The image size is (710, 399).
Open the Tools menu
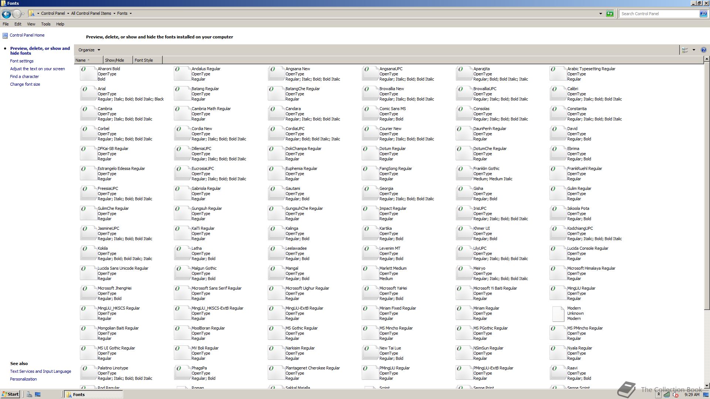[x=46, y=24]
